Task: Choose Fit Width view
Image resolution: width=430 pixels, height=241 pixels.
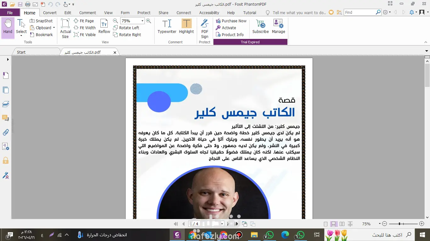Action: (x=85, y=28)
